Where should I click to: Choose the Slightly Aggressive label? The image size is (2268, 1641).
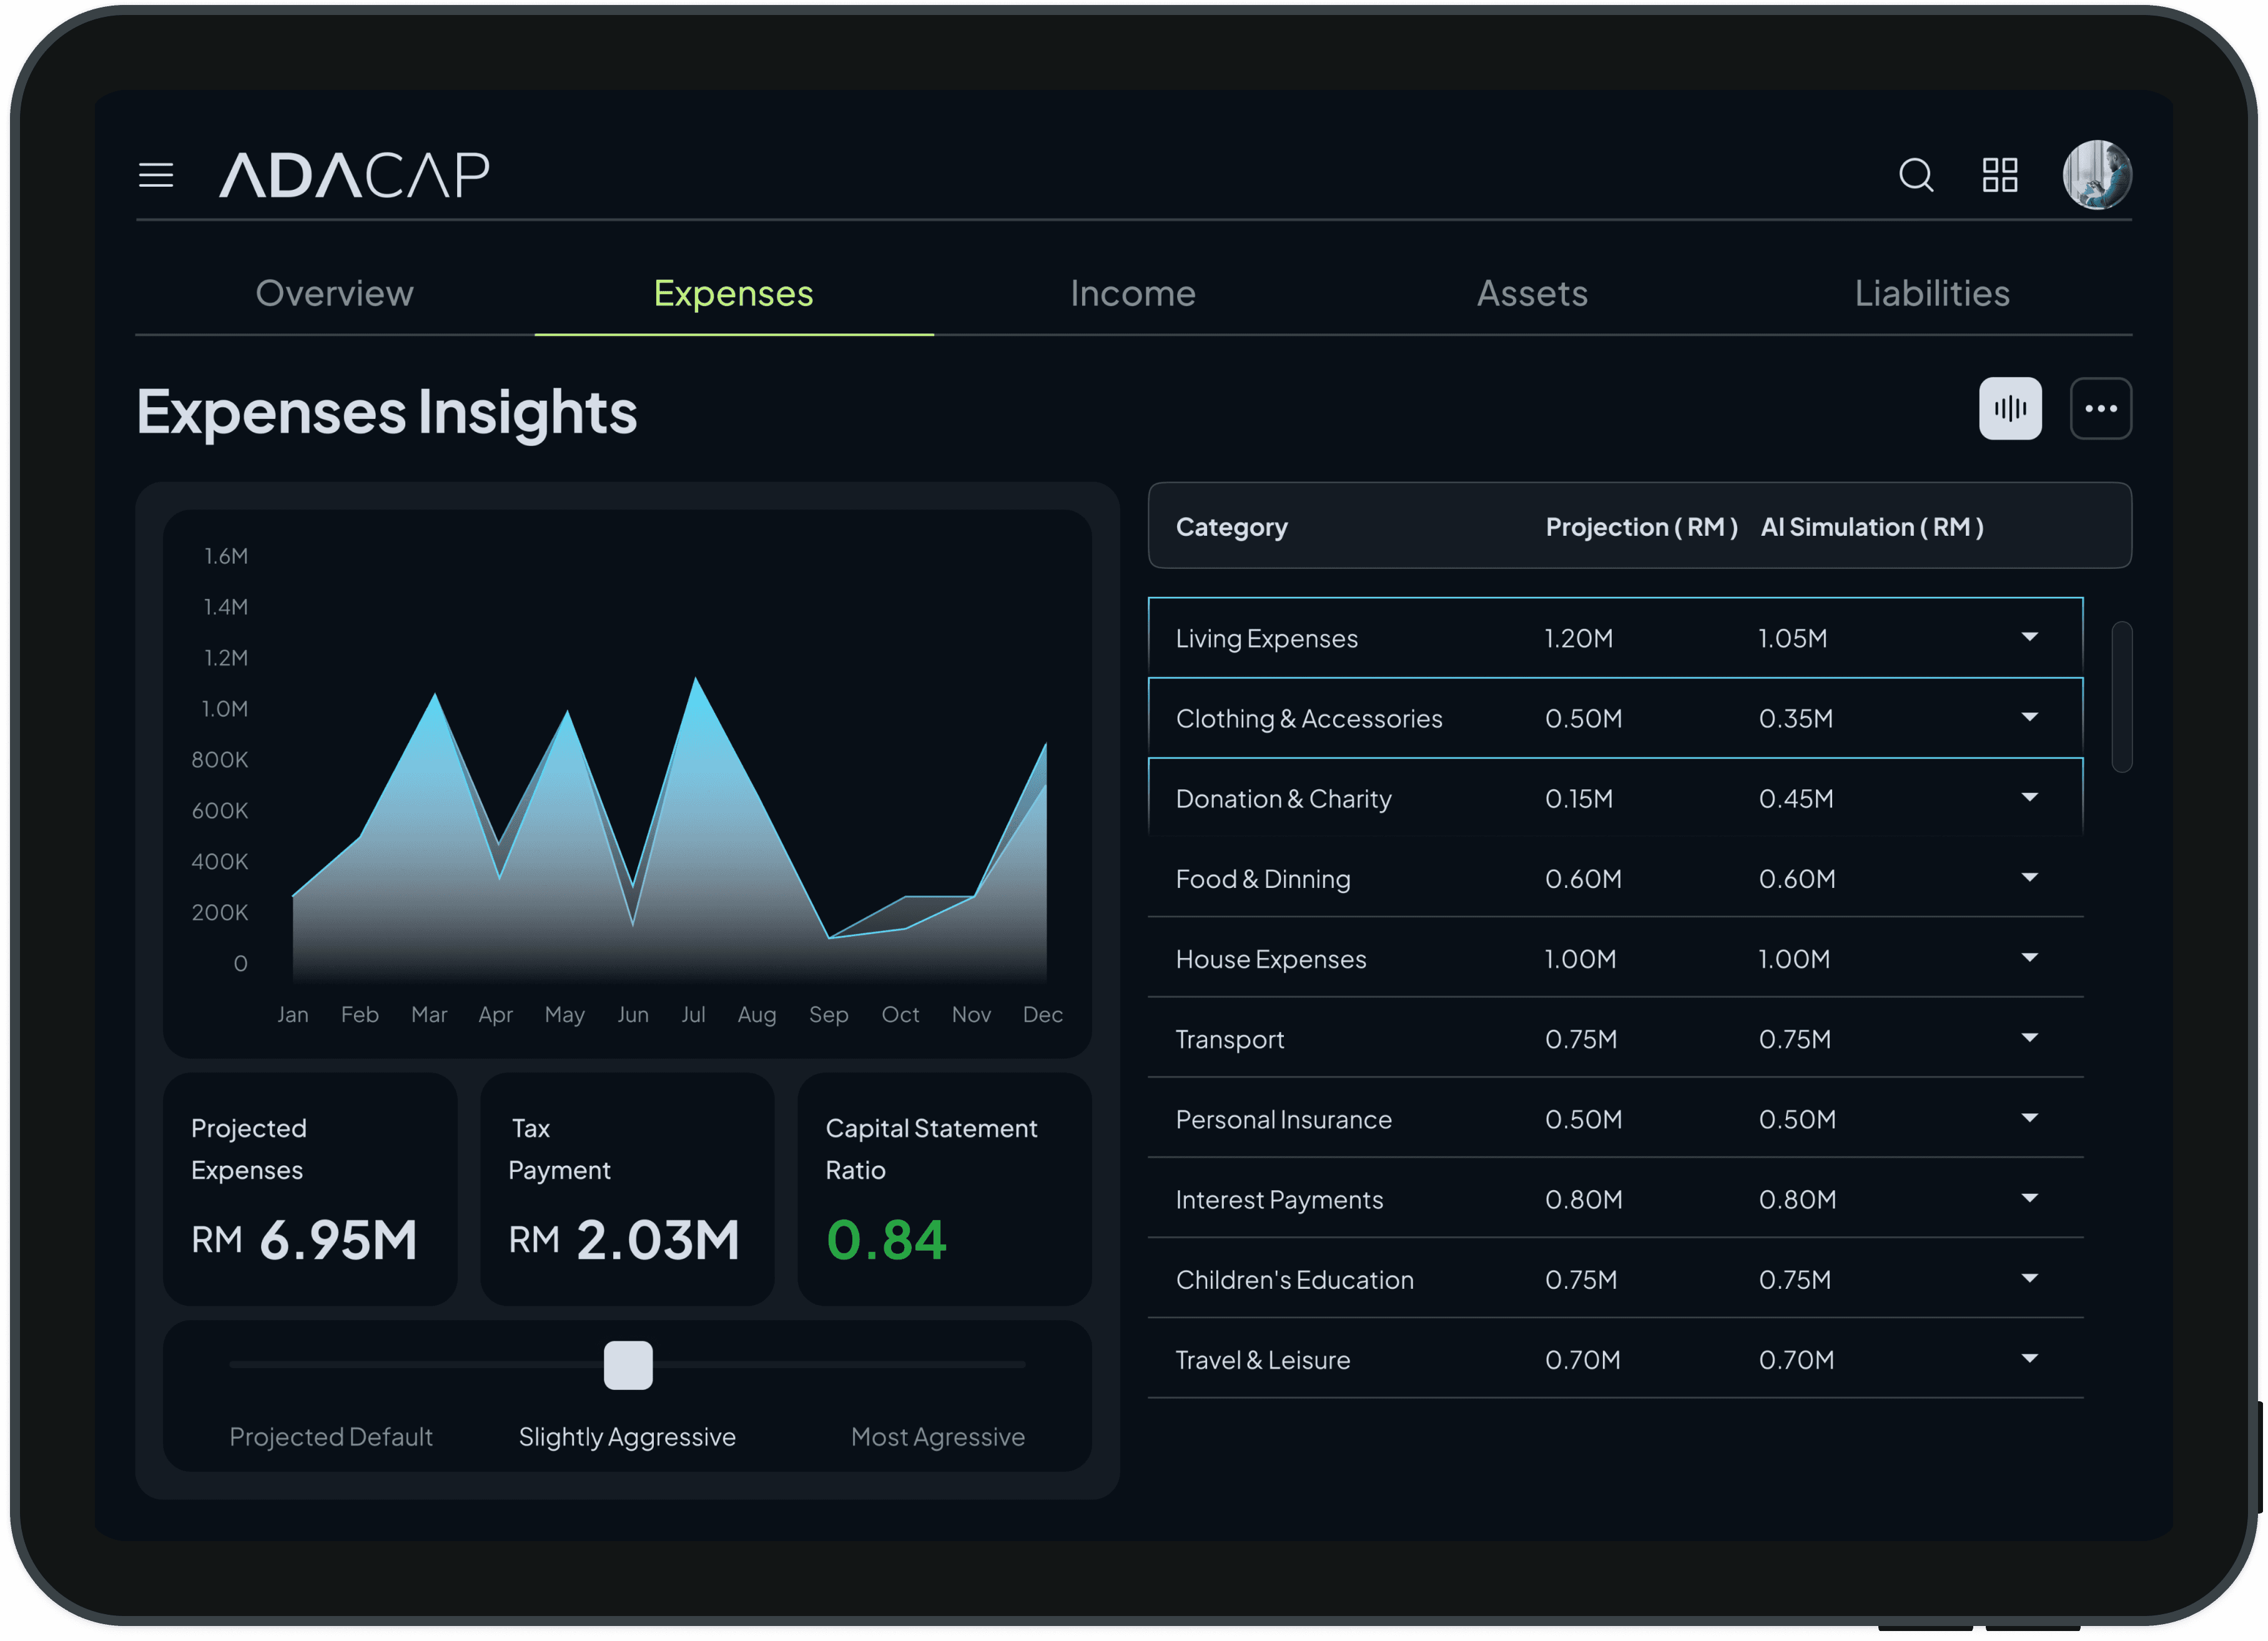point(627,1436)
